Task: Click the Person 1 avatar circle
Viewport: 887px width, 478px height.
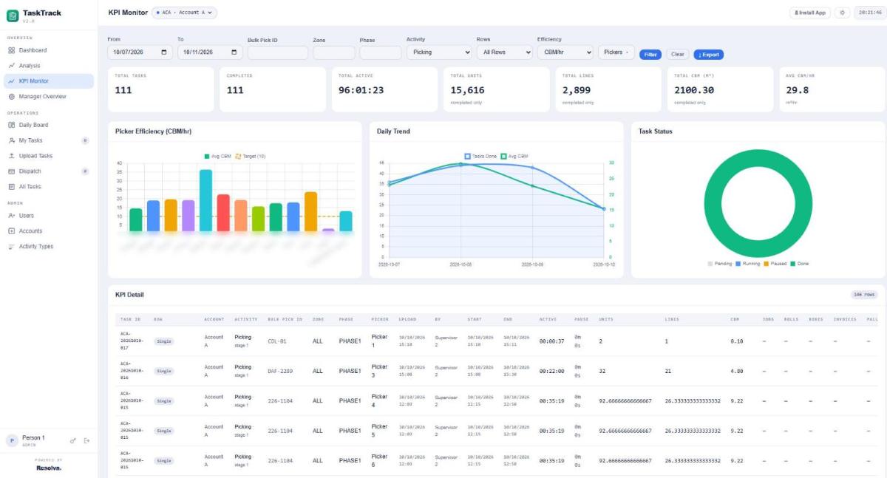Action: tap(12, 440)
